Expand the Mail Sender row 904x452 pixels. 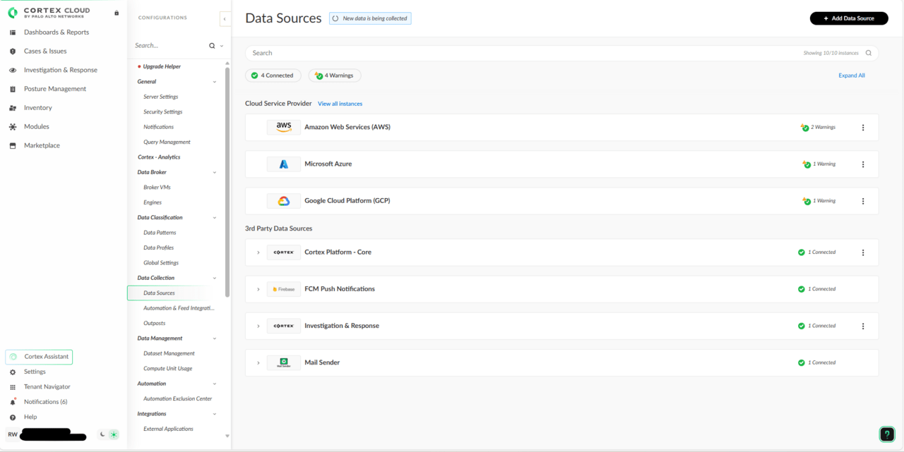coord(258,362)
